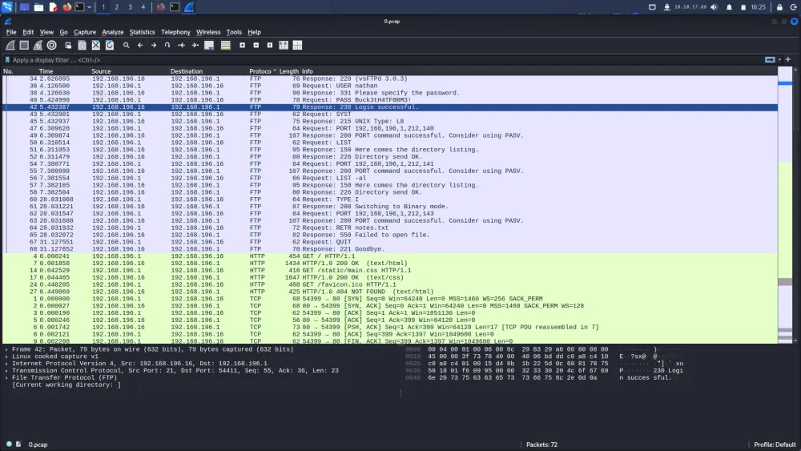Switch to workspace 2 in panel
The image size is (801, 451).
pos(116,7)
